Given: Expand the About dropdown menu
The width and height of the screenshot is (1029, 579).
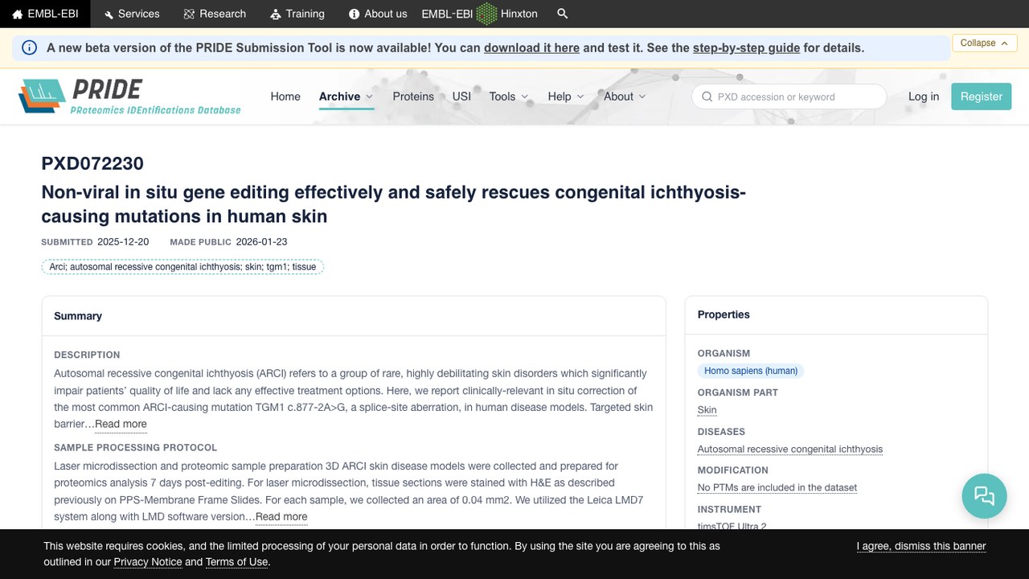Looking at the screenshot, I should (625, 96).
